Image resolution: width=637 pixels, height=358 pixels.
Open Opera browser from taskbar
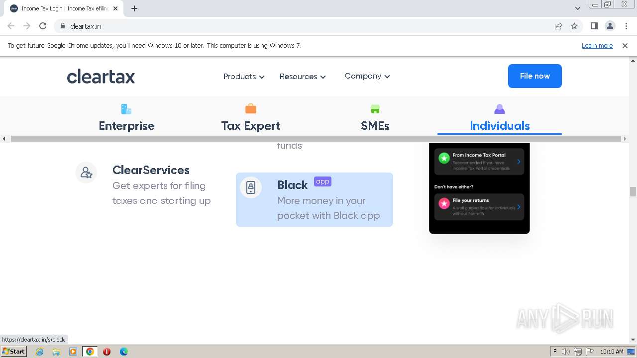(106, 352)
